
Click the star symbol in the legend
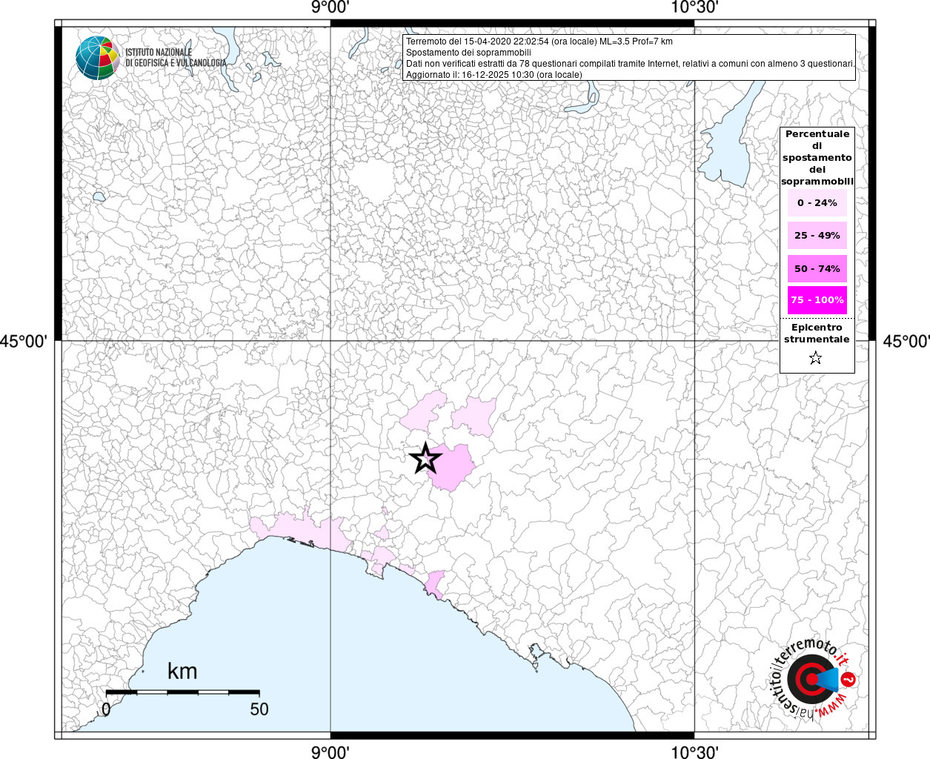tap(816, 358)
